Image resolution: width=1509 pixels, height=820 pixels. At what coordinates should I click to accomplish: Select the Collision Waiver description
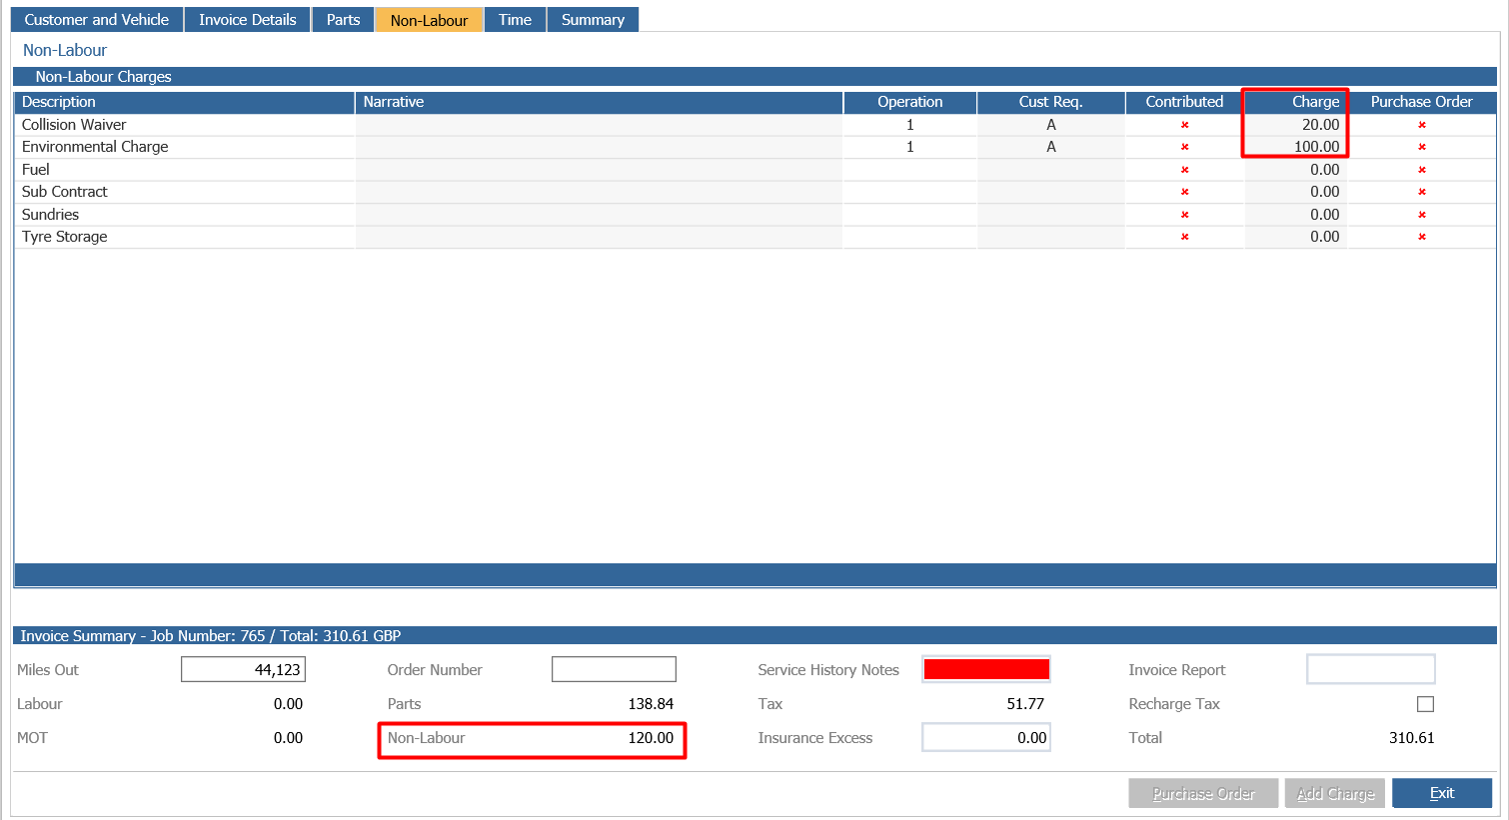[x=74, y=125]
